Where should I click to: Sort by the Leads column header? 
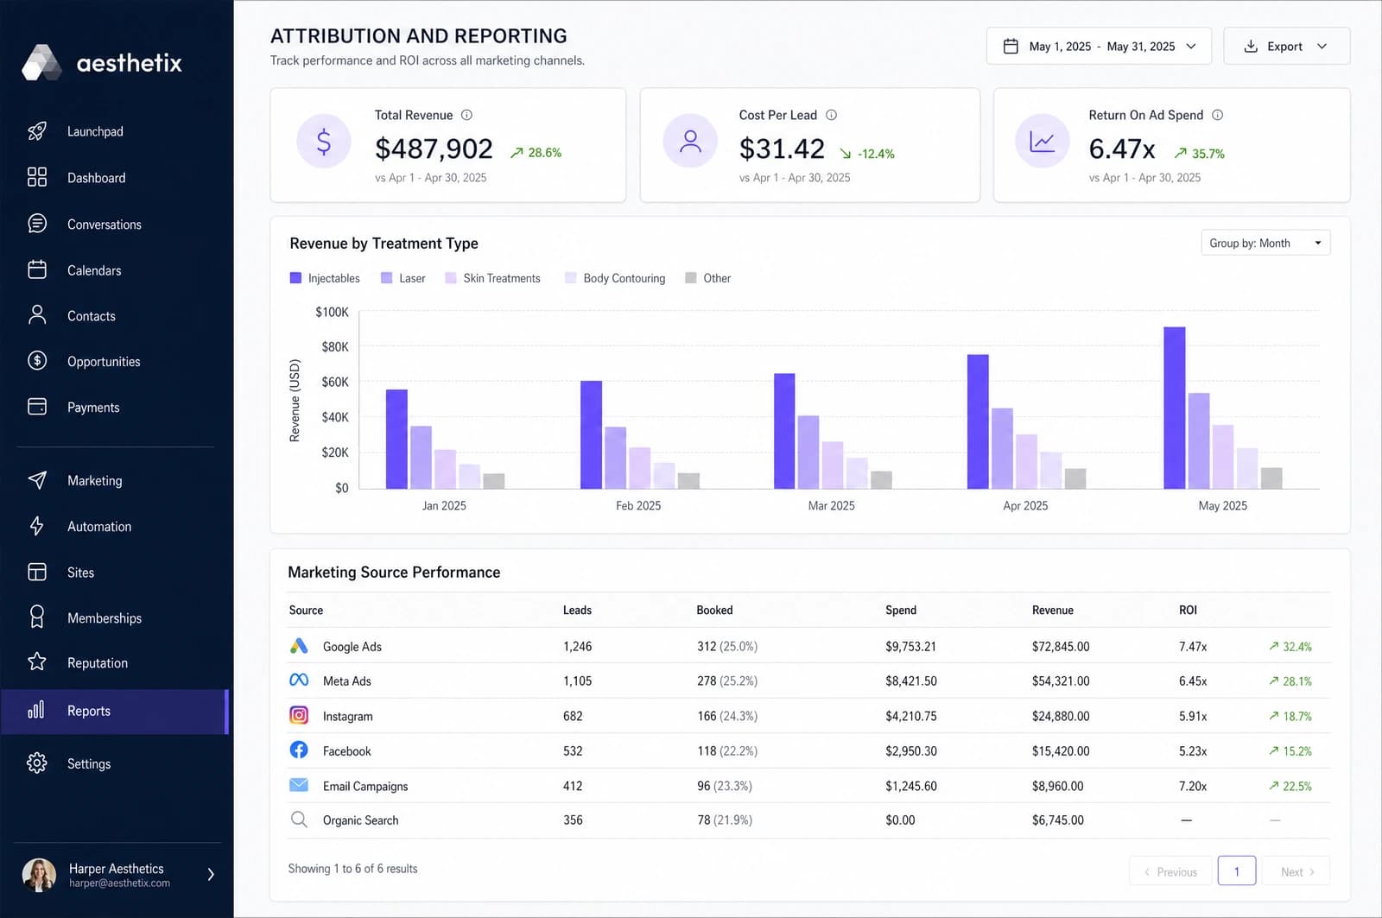point(577,610)
